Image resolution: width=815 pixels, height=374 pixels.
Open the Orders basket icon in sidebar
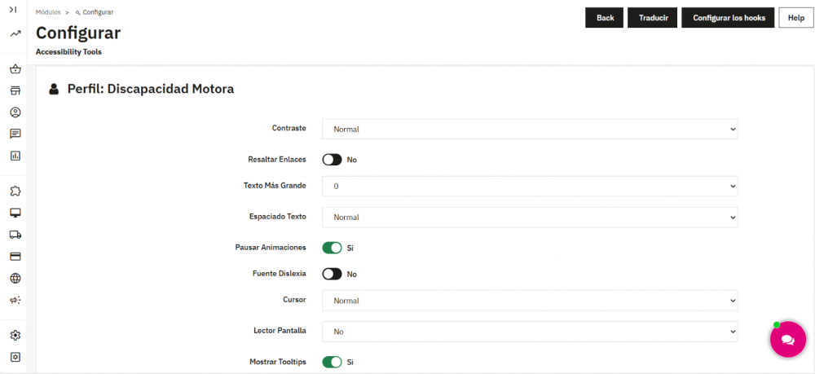click(15, 69)
